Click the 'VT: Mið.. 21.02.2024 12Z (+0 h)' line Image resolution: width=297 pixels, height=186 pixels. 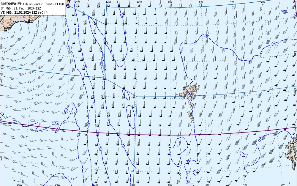point(24,12)
